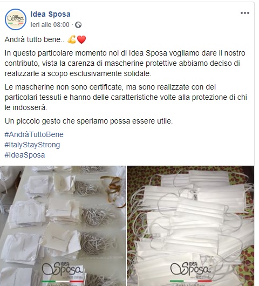The image size is (259, 286).
Task: Open the three-dot post options menu
Action: tap(245, 13)
